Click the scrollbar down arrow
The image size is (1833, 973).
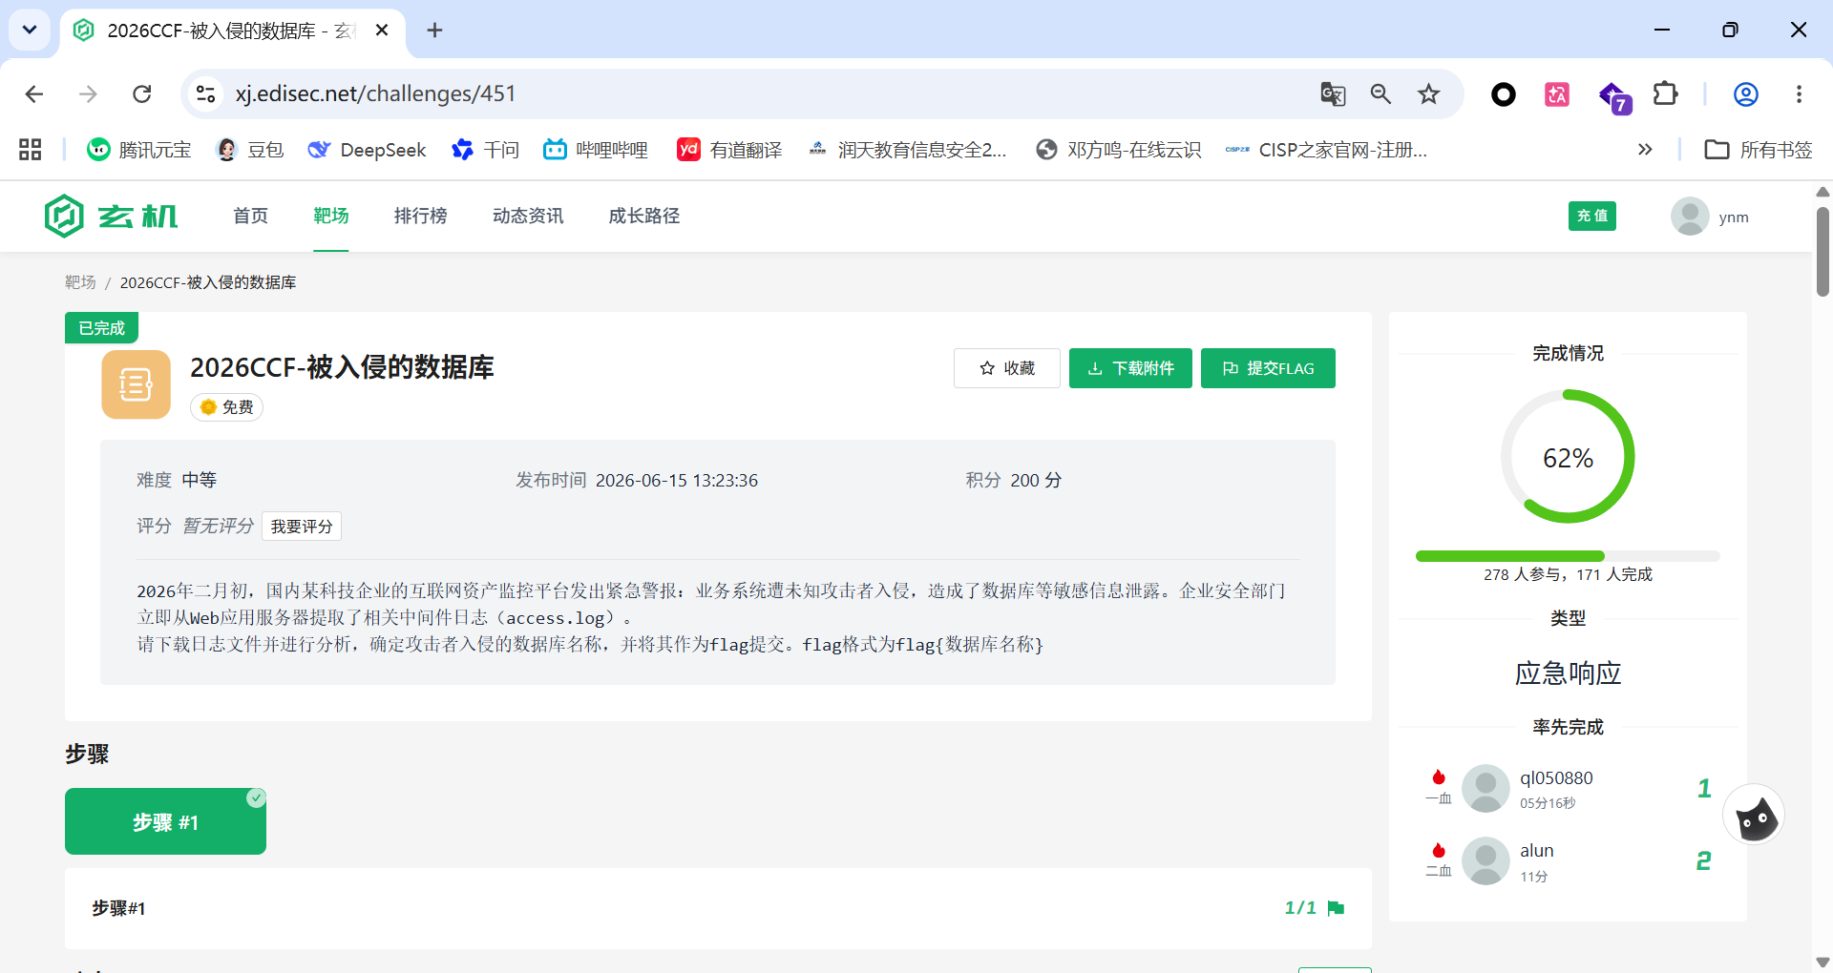(x=1822, y=962)
